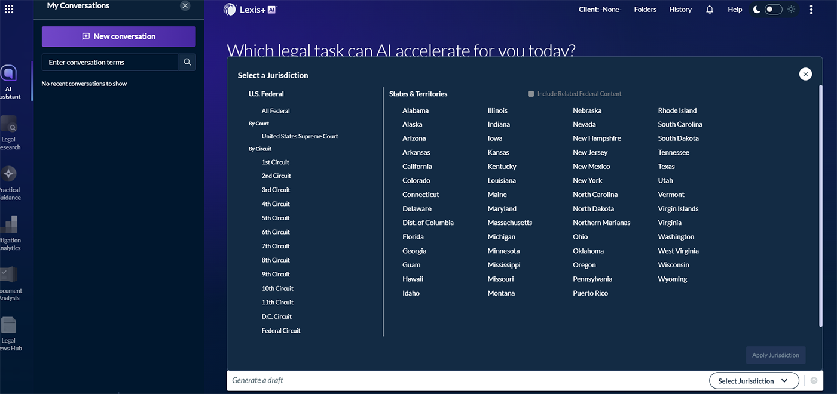Click the jurisdiction dialog vertical scrollbar

(821, 206)
